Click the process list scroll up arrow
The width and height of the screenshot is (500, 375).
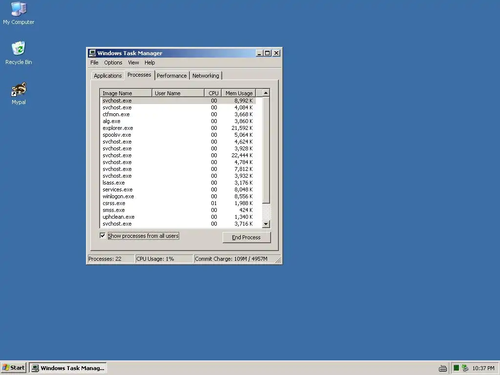tap(266, 93)
